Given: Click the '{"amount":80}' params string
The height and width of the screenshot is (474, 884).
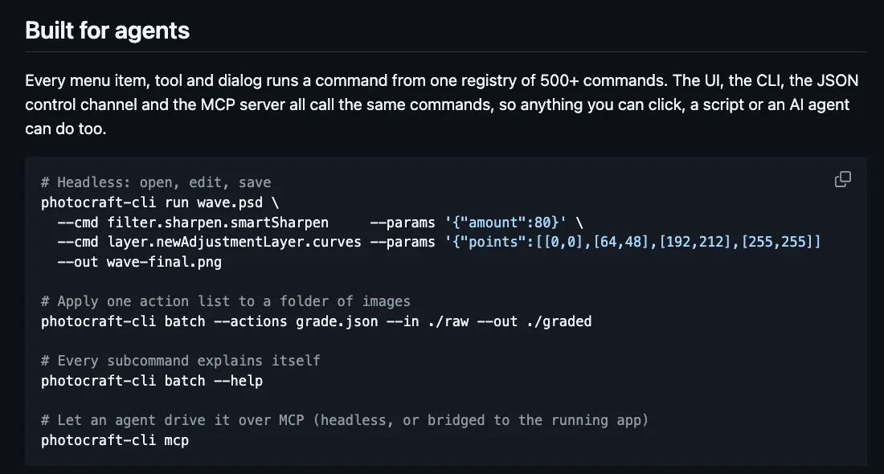Looking at the screenshot, I should point(505,223).
